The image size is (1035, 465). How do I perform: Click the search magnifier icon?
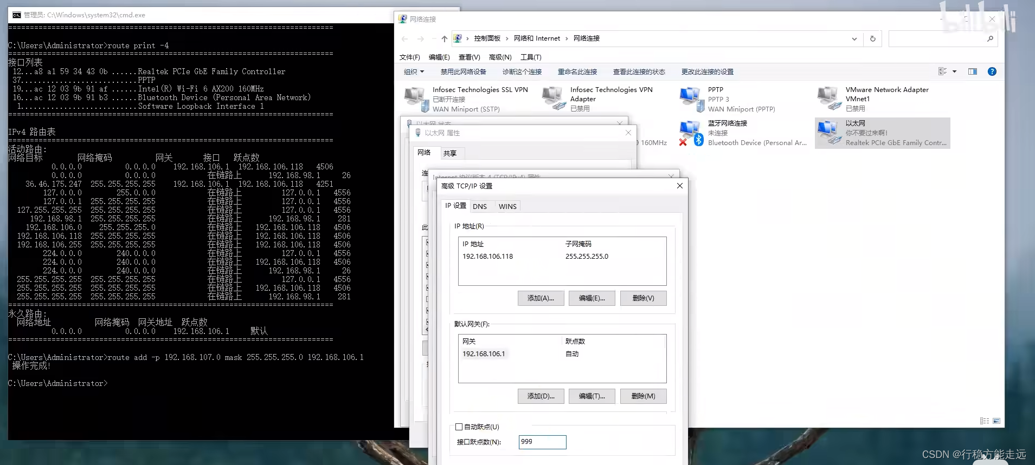[990, 38]
